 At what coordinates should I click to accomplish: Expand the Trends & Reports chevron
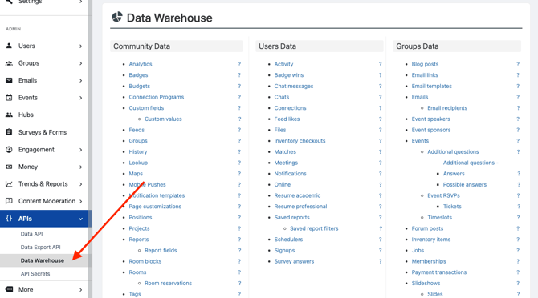tap(80, 184)
